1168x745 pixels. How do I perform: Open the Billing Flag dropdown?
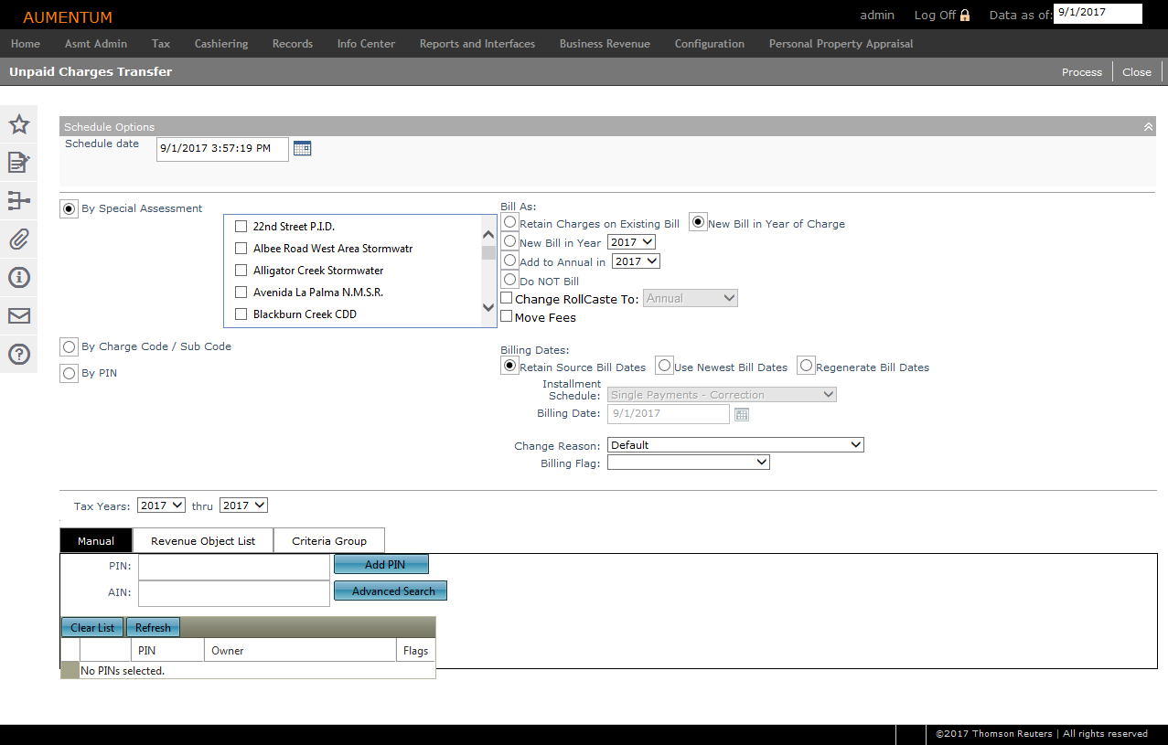pos(689,463)
